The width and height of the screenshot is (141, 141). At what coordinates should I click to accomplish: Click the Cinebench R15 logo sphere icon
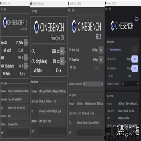pos(5,22)
